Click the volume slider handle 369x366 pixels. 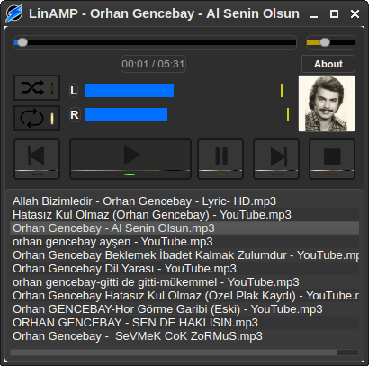pyautogui.click(x=325, y=42)
